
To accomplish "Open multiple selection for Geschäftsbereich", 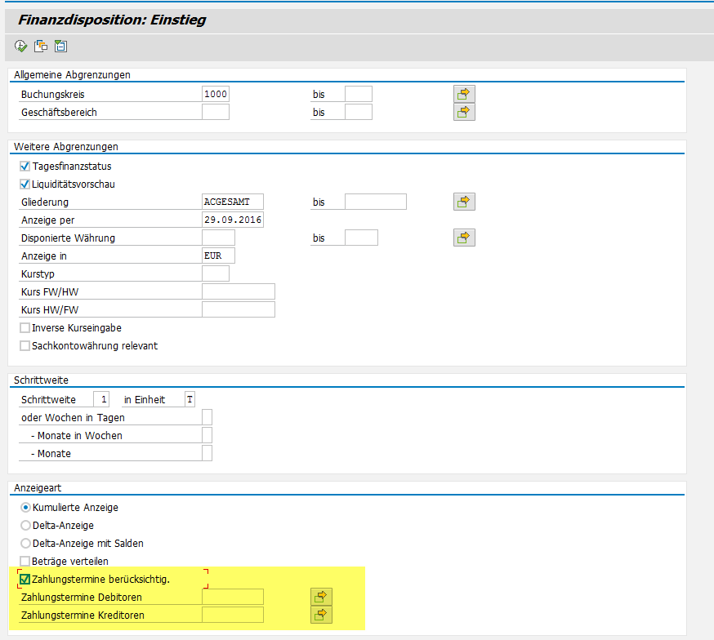I will coord(464,112).
